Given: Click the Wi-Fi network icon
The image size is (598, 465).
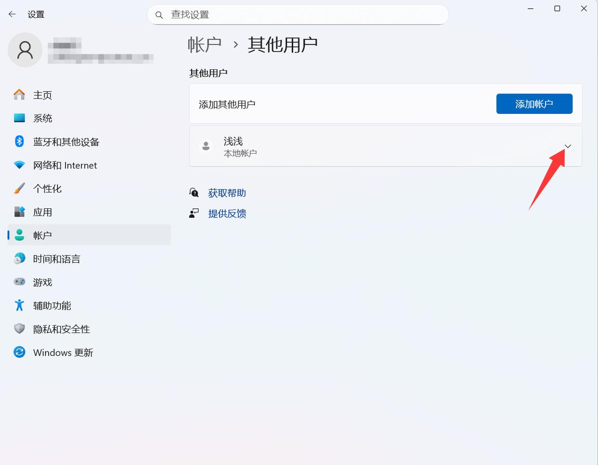Looking at the screenshot, I should click(19, 165).
